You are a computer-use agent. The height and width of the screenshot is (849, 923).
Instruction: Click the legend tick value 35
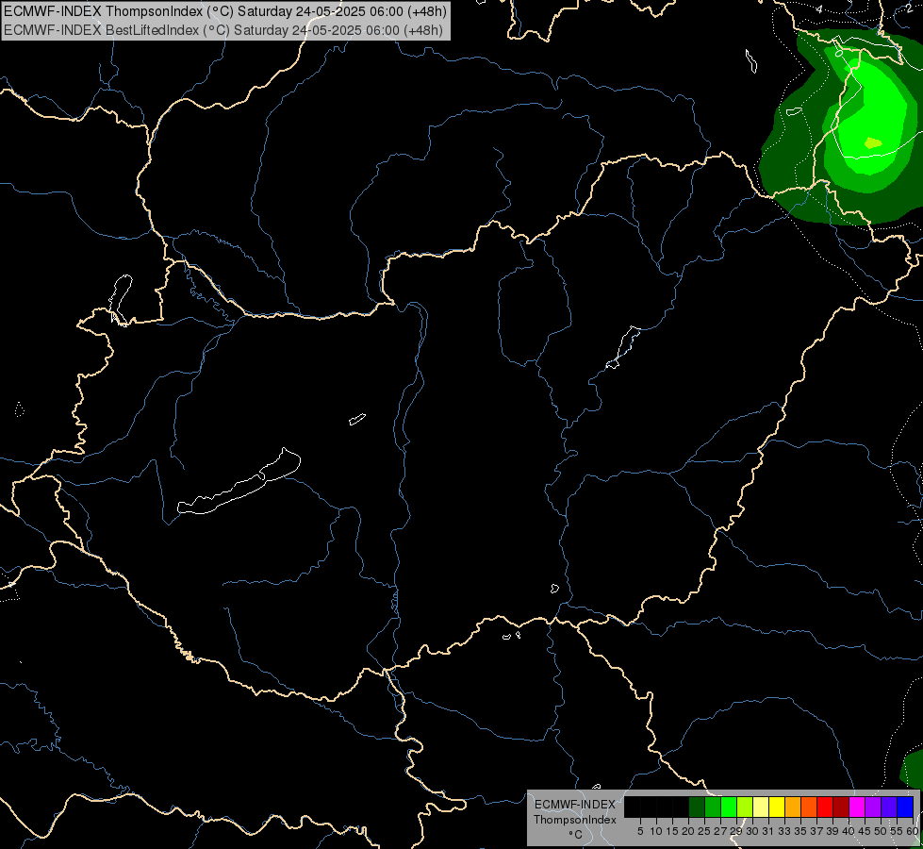click(800, 831)
